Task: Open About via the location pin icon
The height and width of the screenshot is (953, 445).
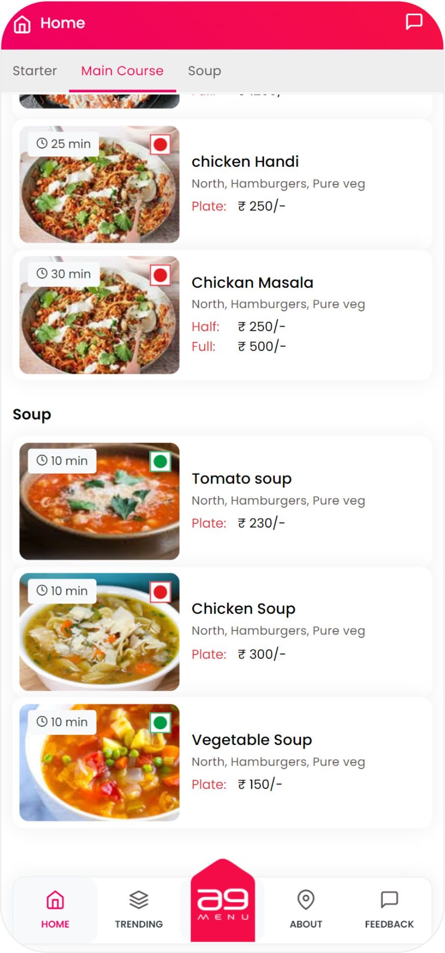Action: 306,900
